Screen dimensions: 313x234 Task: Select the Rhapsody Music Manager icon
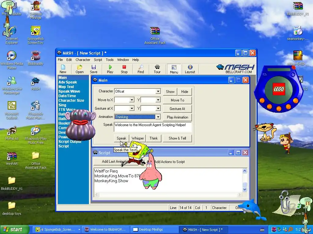click(x=35, y=110)
